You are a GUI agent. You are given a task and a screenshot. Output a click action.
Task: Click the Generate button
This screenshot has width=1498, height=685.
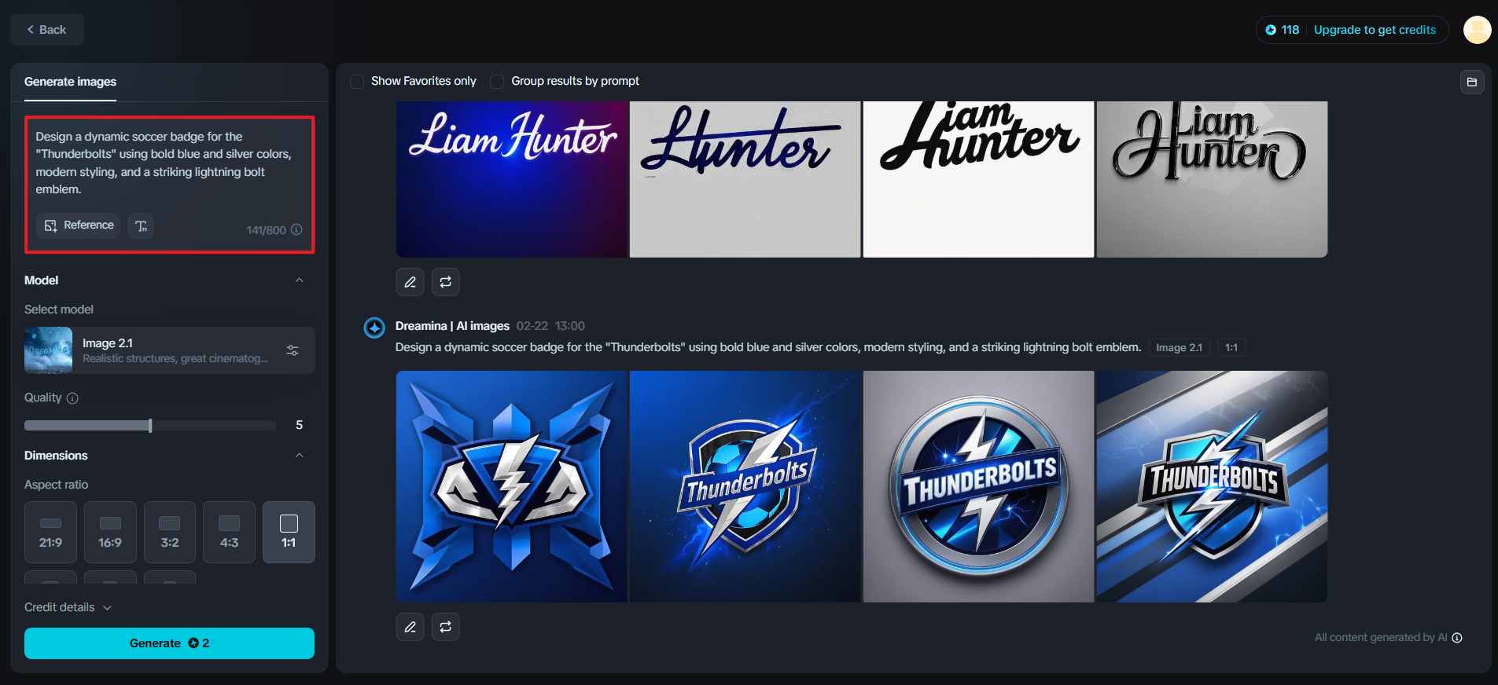point(169,643)
